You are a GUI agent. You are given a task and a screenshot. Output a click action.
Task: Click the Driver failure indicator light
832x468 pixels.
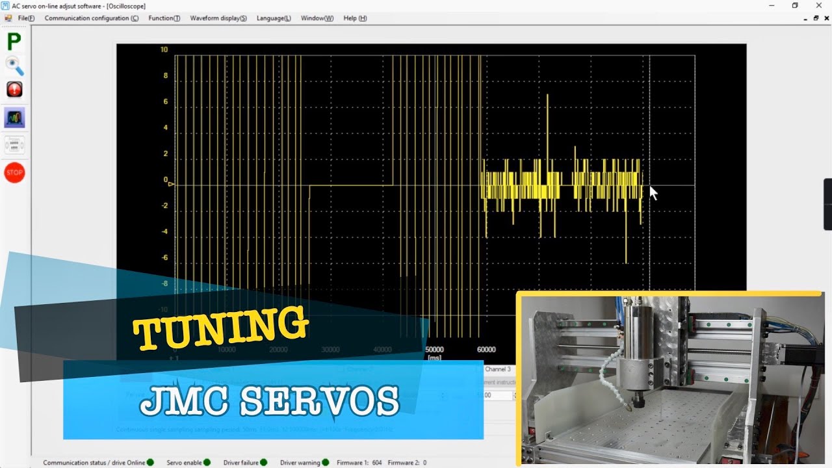click(x=263, y=462)
